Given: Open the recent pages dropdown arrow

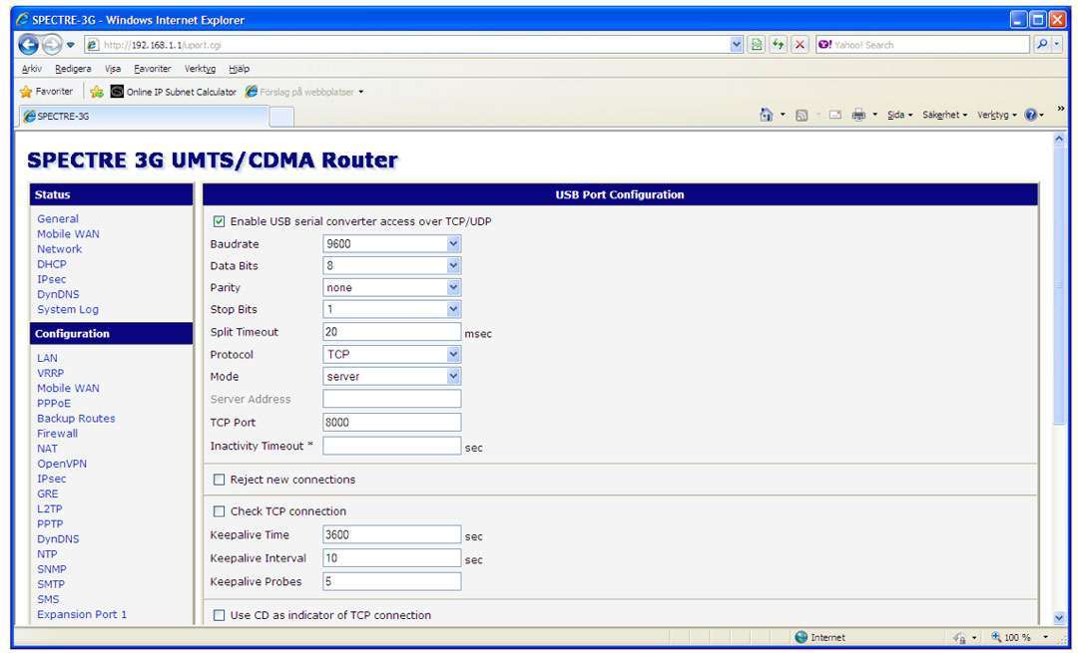Looking at the screenshot, I should [70, 45].
